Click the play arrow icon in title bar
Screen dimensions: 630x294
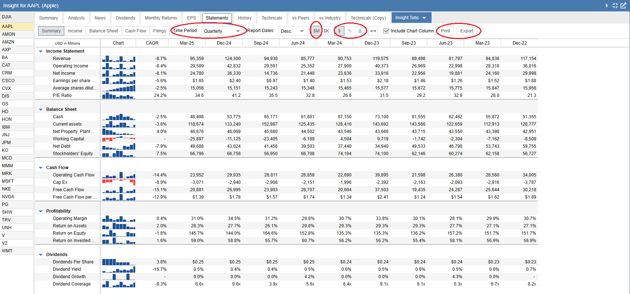click(x=607, y=6)
